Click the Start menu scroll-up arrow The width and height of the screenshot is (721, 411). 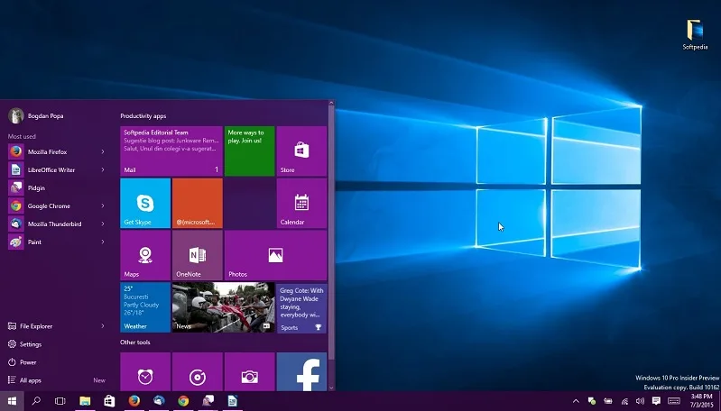331,103
